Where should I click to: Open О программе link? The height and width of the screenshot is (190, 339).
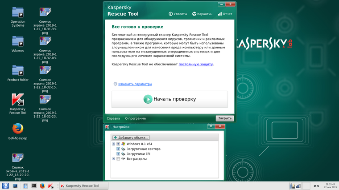pos(135,118)
